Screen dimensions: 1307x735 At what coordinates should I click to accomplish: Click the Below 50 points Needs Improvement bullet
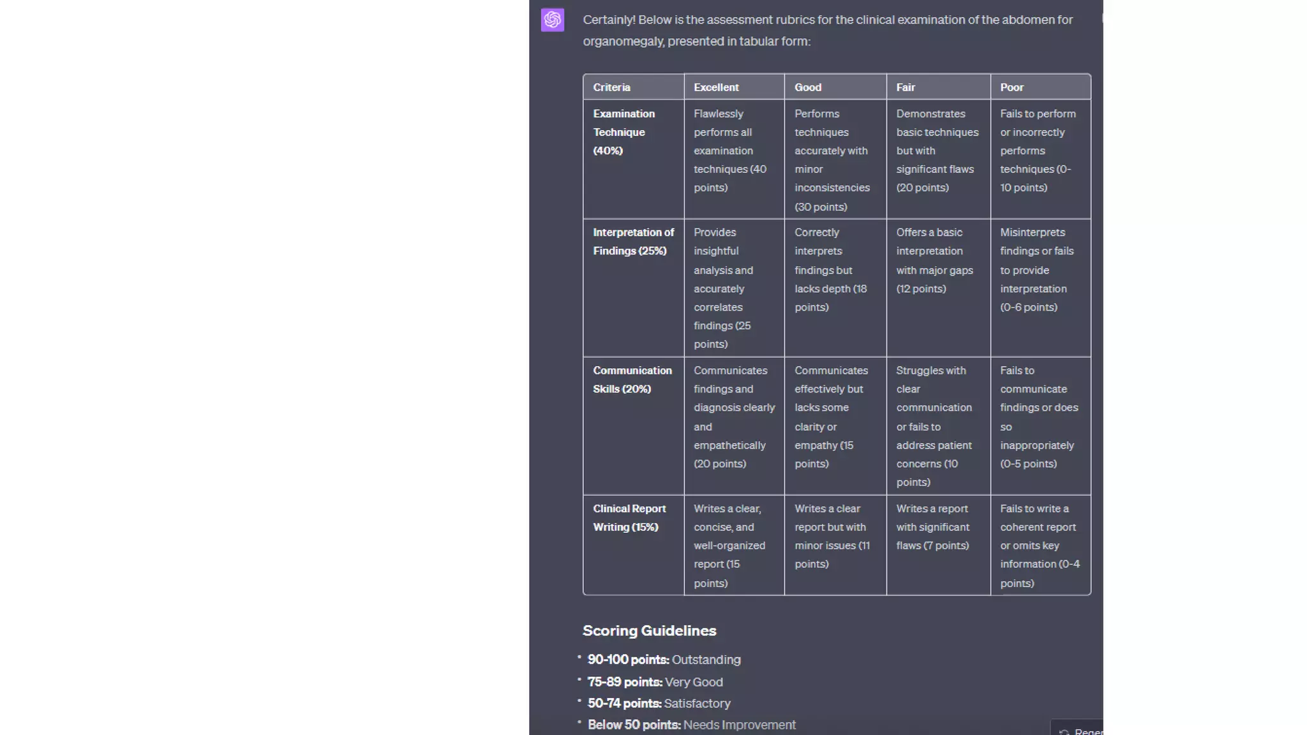point(691,725)
